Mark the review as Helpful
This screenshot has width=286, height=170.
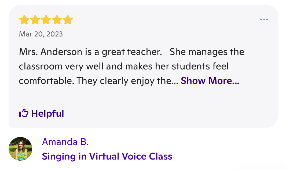(x=41, y=113)
